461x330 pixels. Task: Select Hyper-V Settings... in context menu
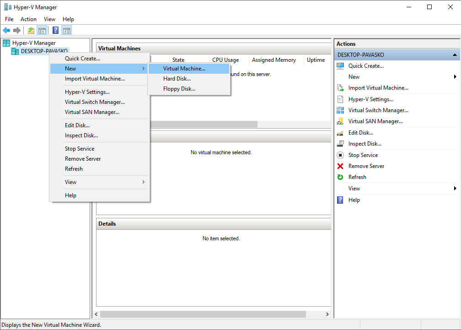tap(100, 92)
